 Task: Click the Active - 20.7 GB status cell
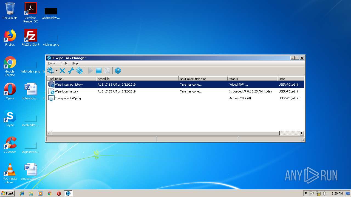point(240,98)
